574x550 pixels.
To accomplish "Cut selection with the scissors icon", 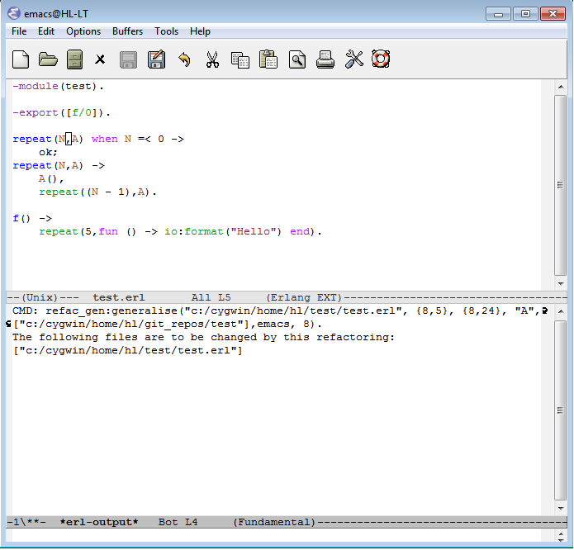I will pyautogui.click(x=212, y=59).
